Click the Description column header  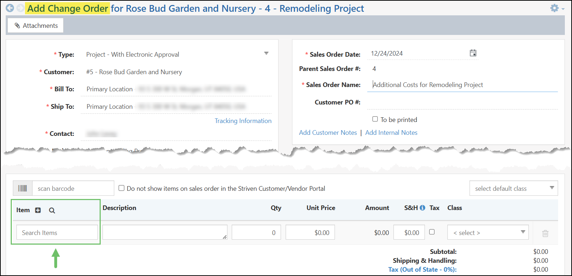pyautogui.click(x=120, y=208)
